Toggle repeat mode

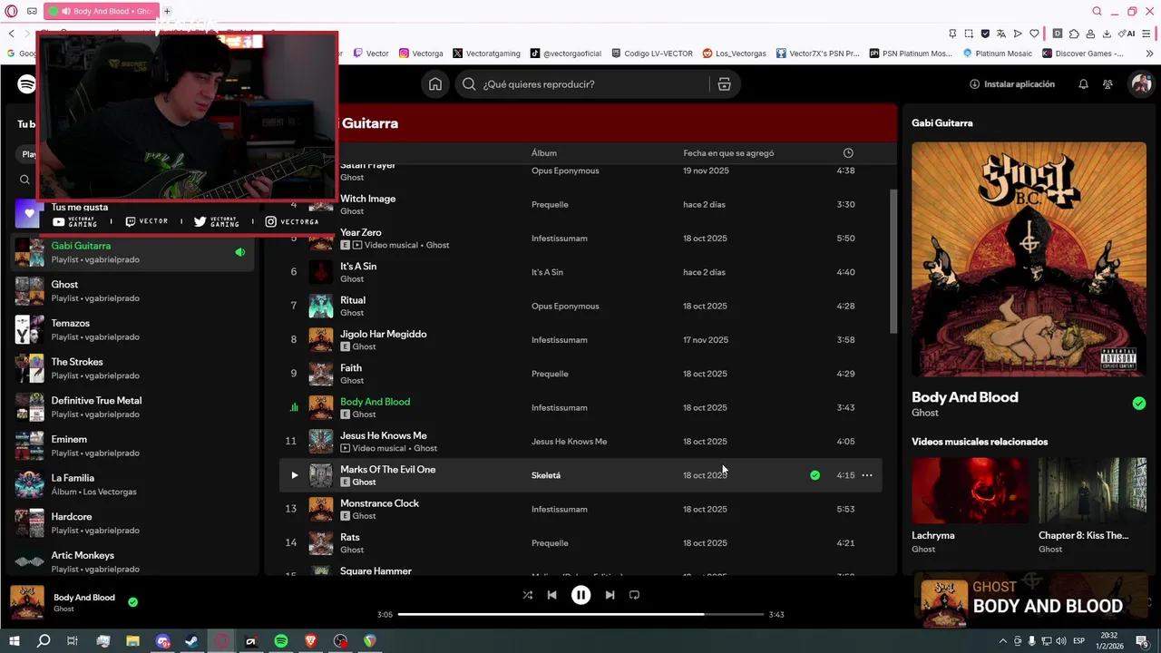[634, 595]
